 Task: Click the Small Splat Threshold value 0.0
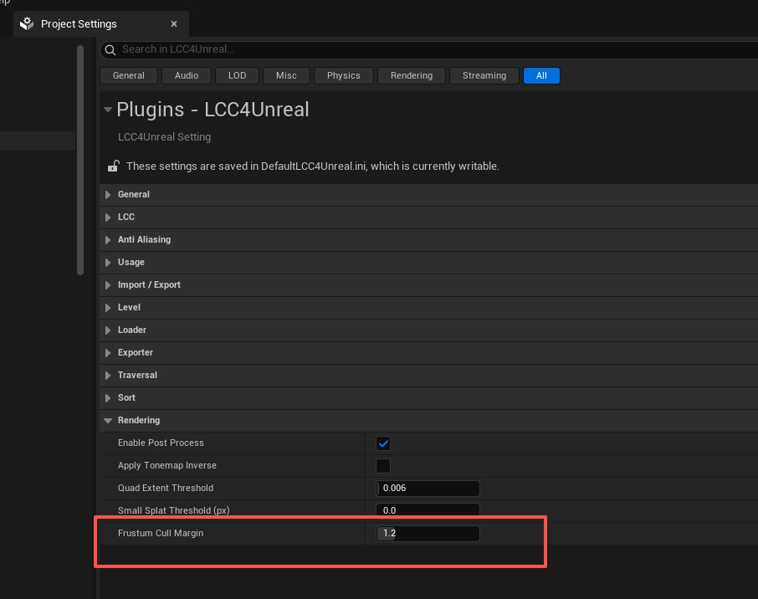428,510
